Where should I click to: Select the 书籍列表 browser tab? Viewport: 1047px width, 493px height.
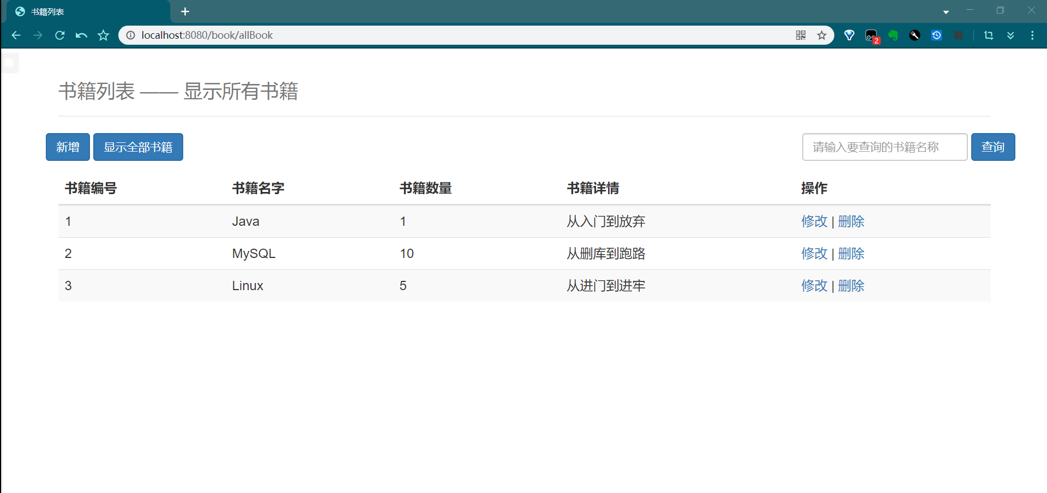[87, 11]
